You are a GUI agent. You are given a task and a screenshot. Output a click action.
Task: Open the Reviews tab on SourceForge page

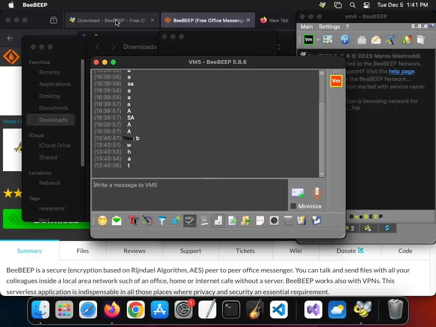coord(134,251)
